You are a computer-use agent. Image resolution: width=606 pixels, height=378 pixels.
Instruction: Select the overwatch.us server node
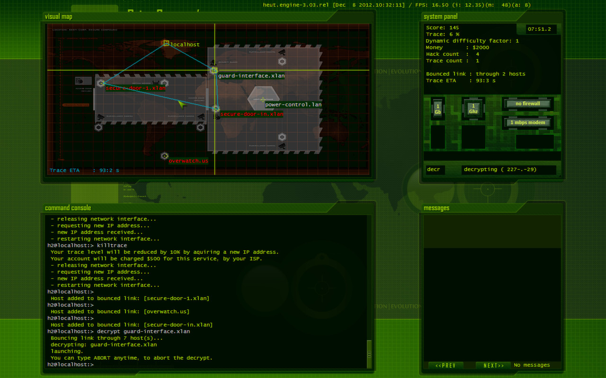(x=164, y=156)
